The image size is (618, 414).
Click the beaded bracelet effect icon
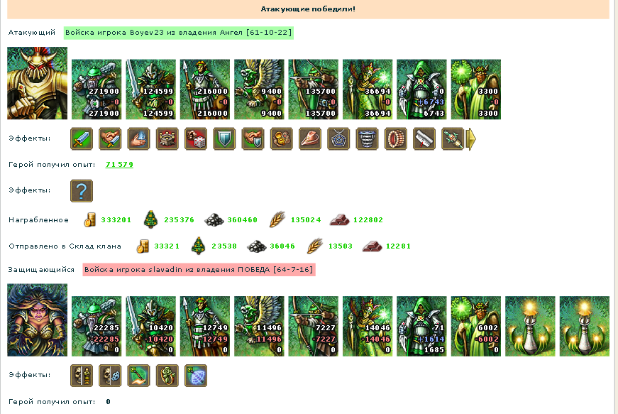396,138
